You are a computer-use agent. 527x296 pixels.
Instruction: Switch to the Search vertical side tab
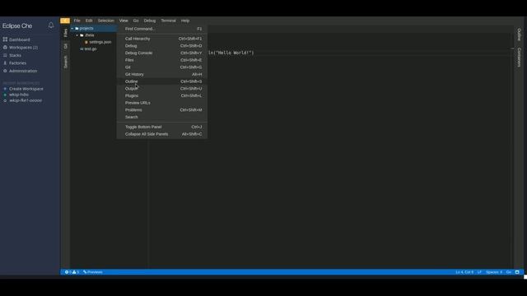66,62
